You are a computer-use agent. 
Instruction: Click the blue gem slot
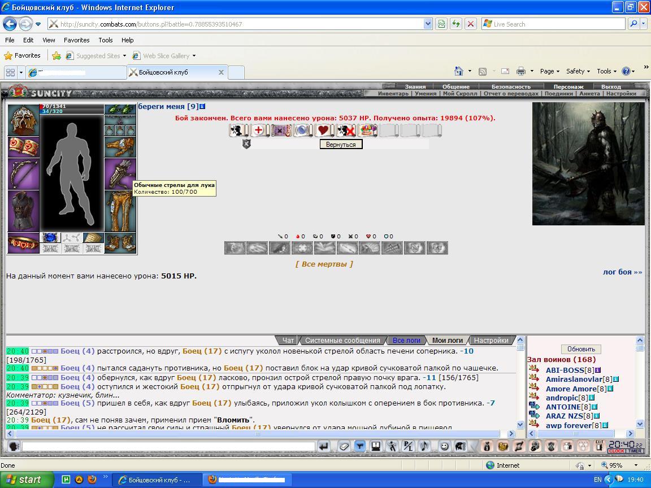[50, 238]
